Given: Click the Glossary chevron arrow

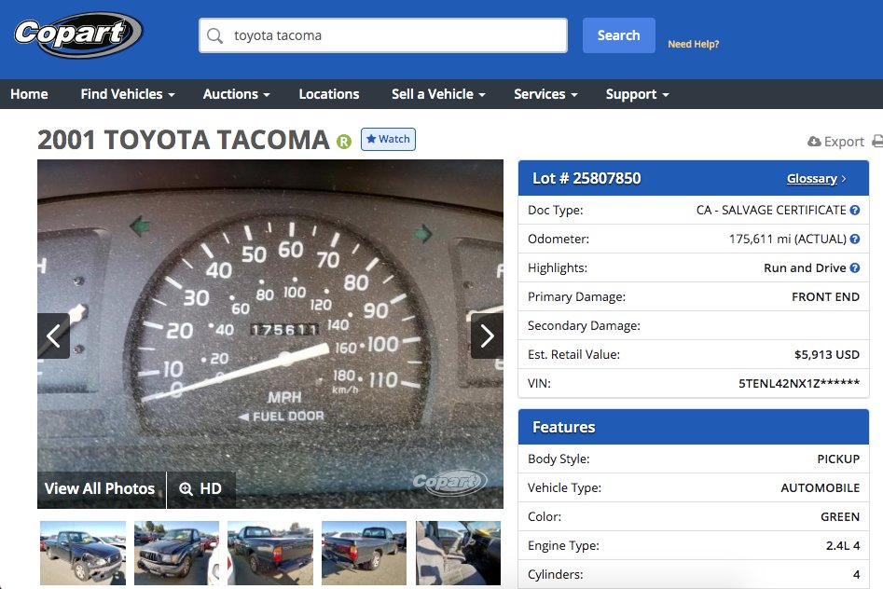Looking at the screenshot, I should 844,179.
